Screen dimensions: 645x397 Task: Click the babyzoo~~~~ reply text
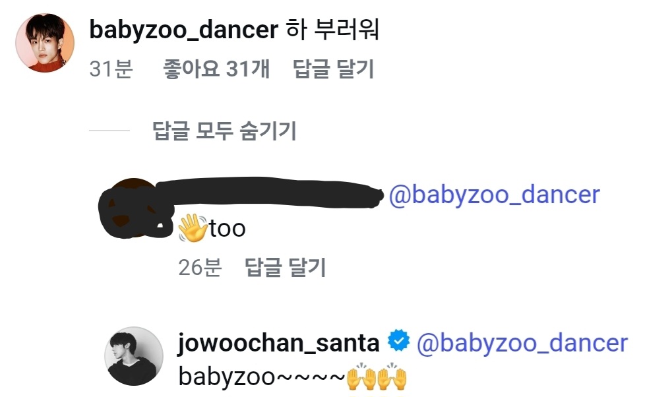click(261, 377)
